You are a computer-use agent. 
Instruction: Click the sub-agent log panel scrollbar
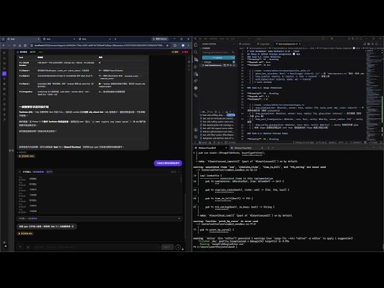click(181, 180)
